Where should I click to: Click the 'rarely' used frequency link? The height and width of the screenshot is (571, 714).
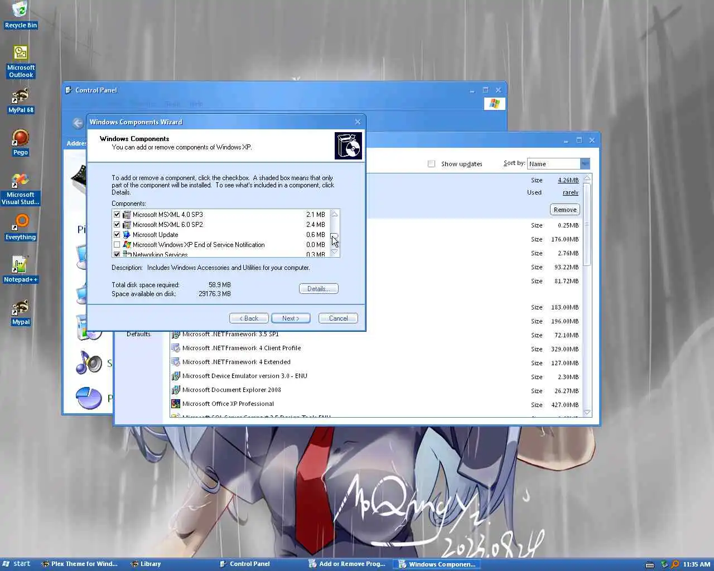(570, 192)
